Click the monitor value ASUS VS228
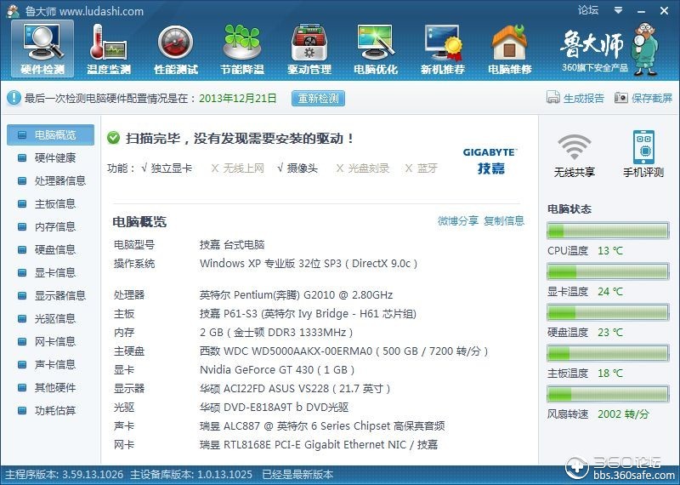The width and height of the screenshot is (680, 485). [x=295, y=388]
